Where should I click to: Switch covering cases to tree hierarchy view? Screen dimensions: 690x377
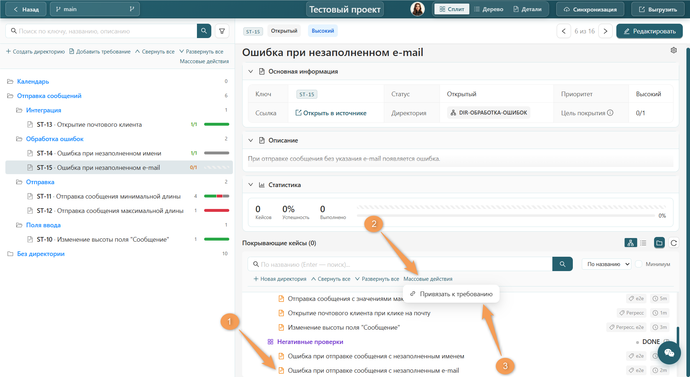click(631, 243)
